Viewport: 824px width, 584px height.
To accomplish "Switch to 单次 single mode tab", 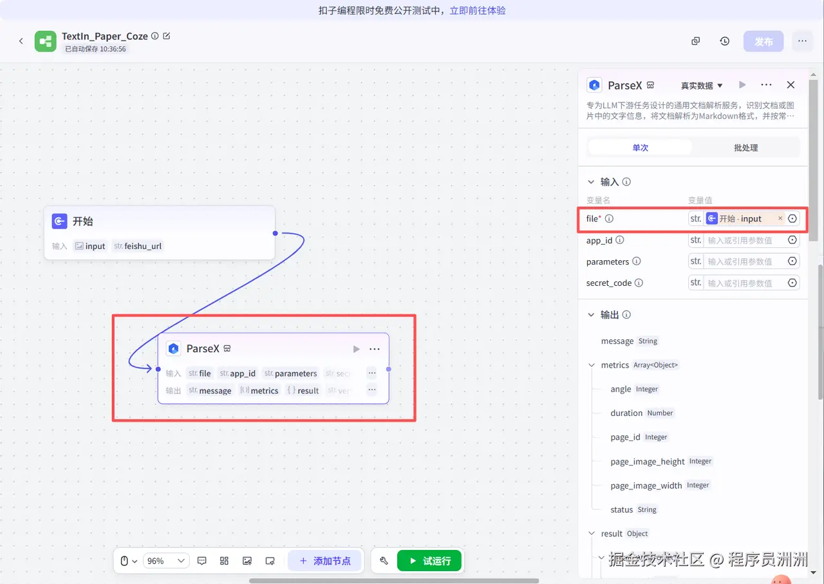I will pyautogui.click(x=640, y=147).
